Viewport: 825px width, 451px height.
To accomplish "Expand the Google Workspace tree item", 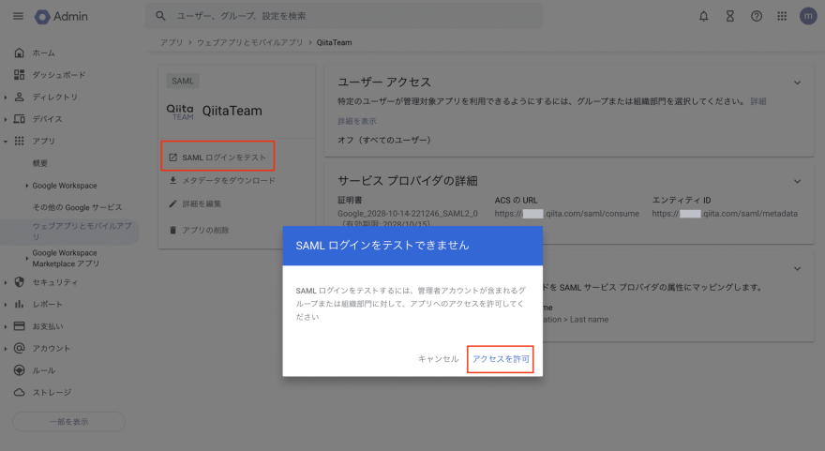I will pos(27,186).
